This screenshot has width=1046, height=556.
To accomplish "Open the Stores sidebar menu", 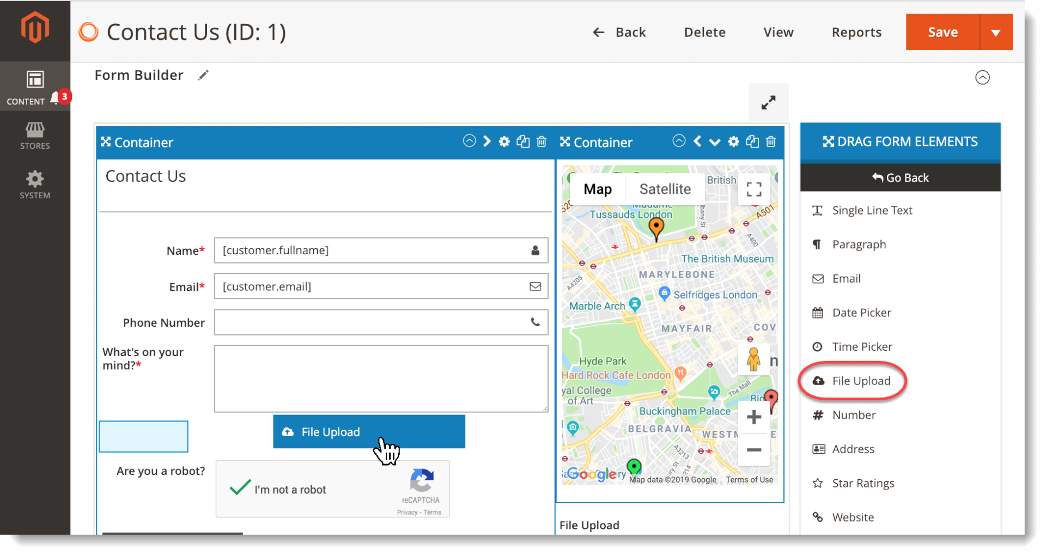I will [x=35, y=136].
